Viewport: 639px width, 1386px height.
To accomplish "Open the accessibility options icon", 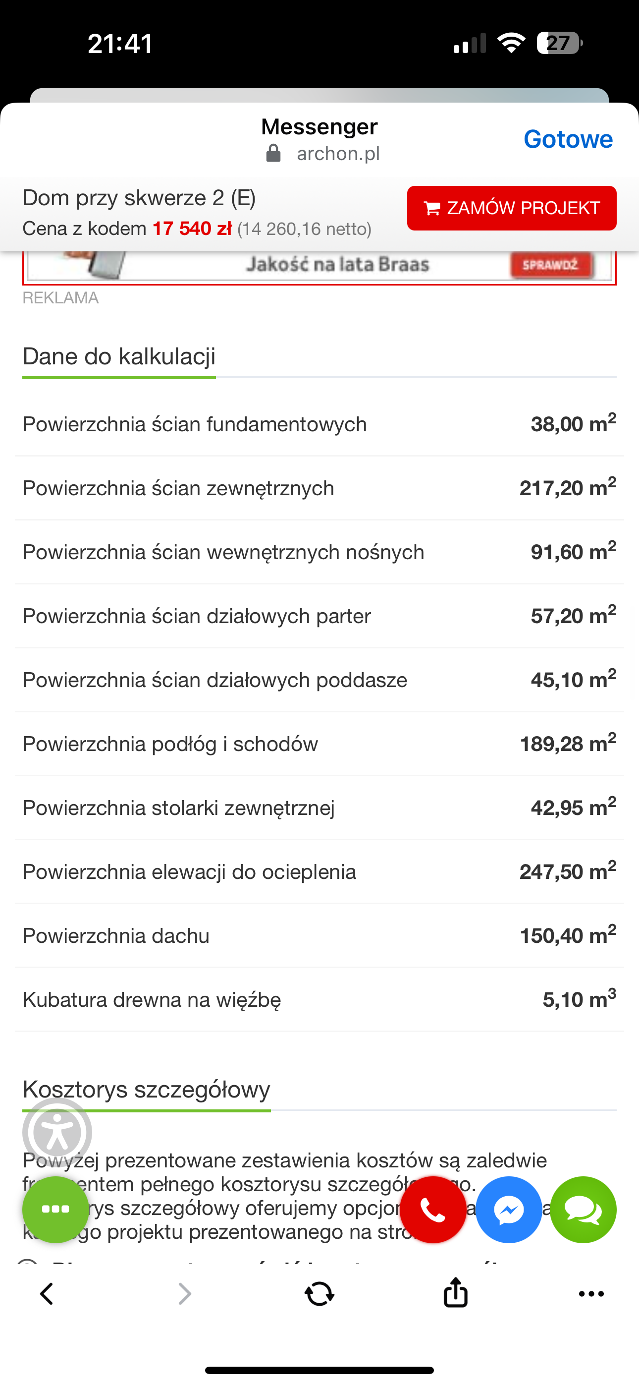I will 57,1132.
